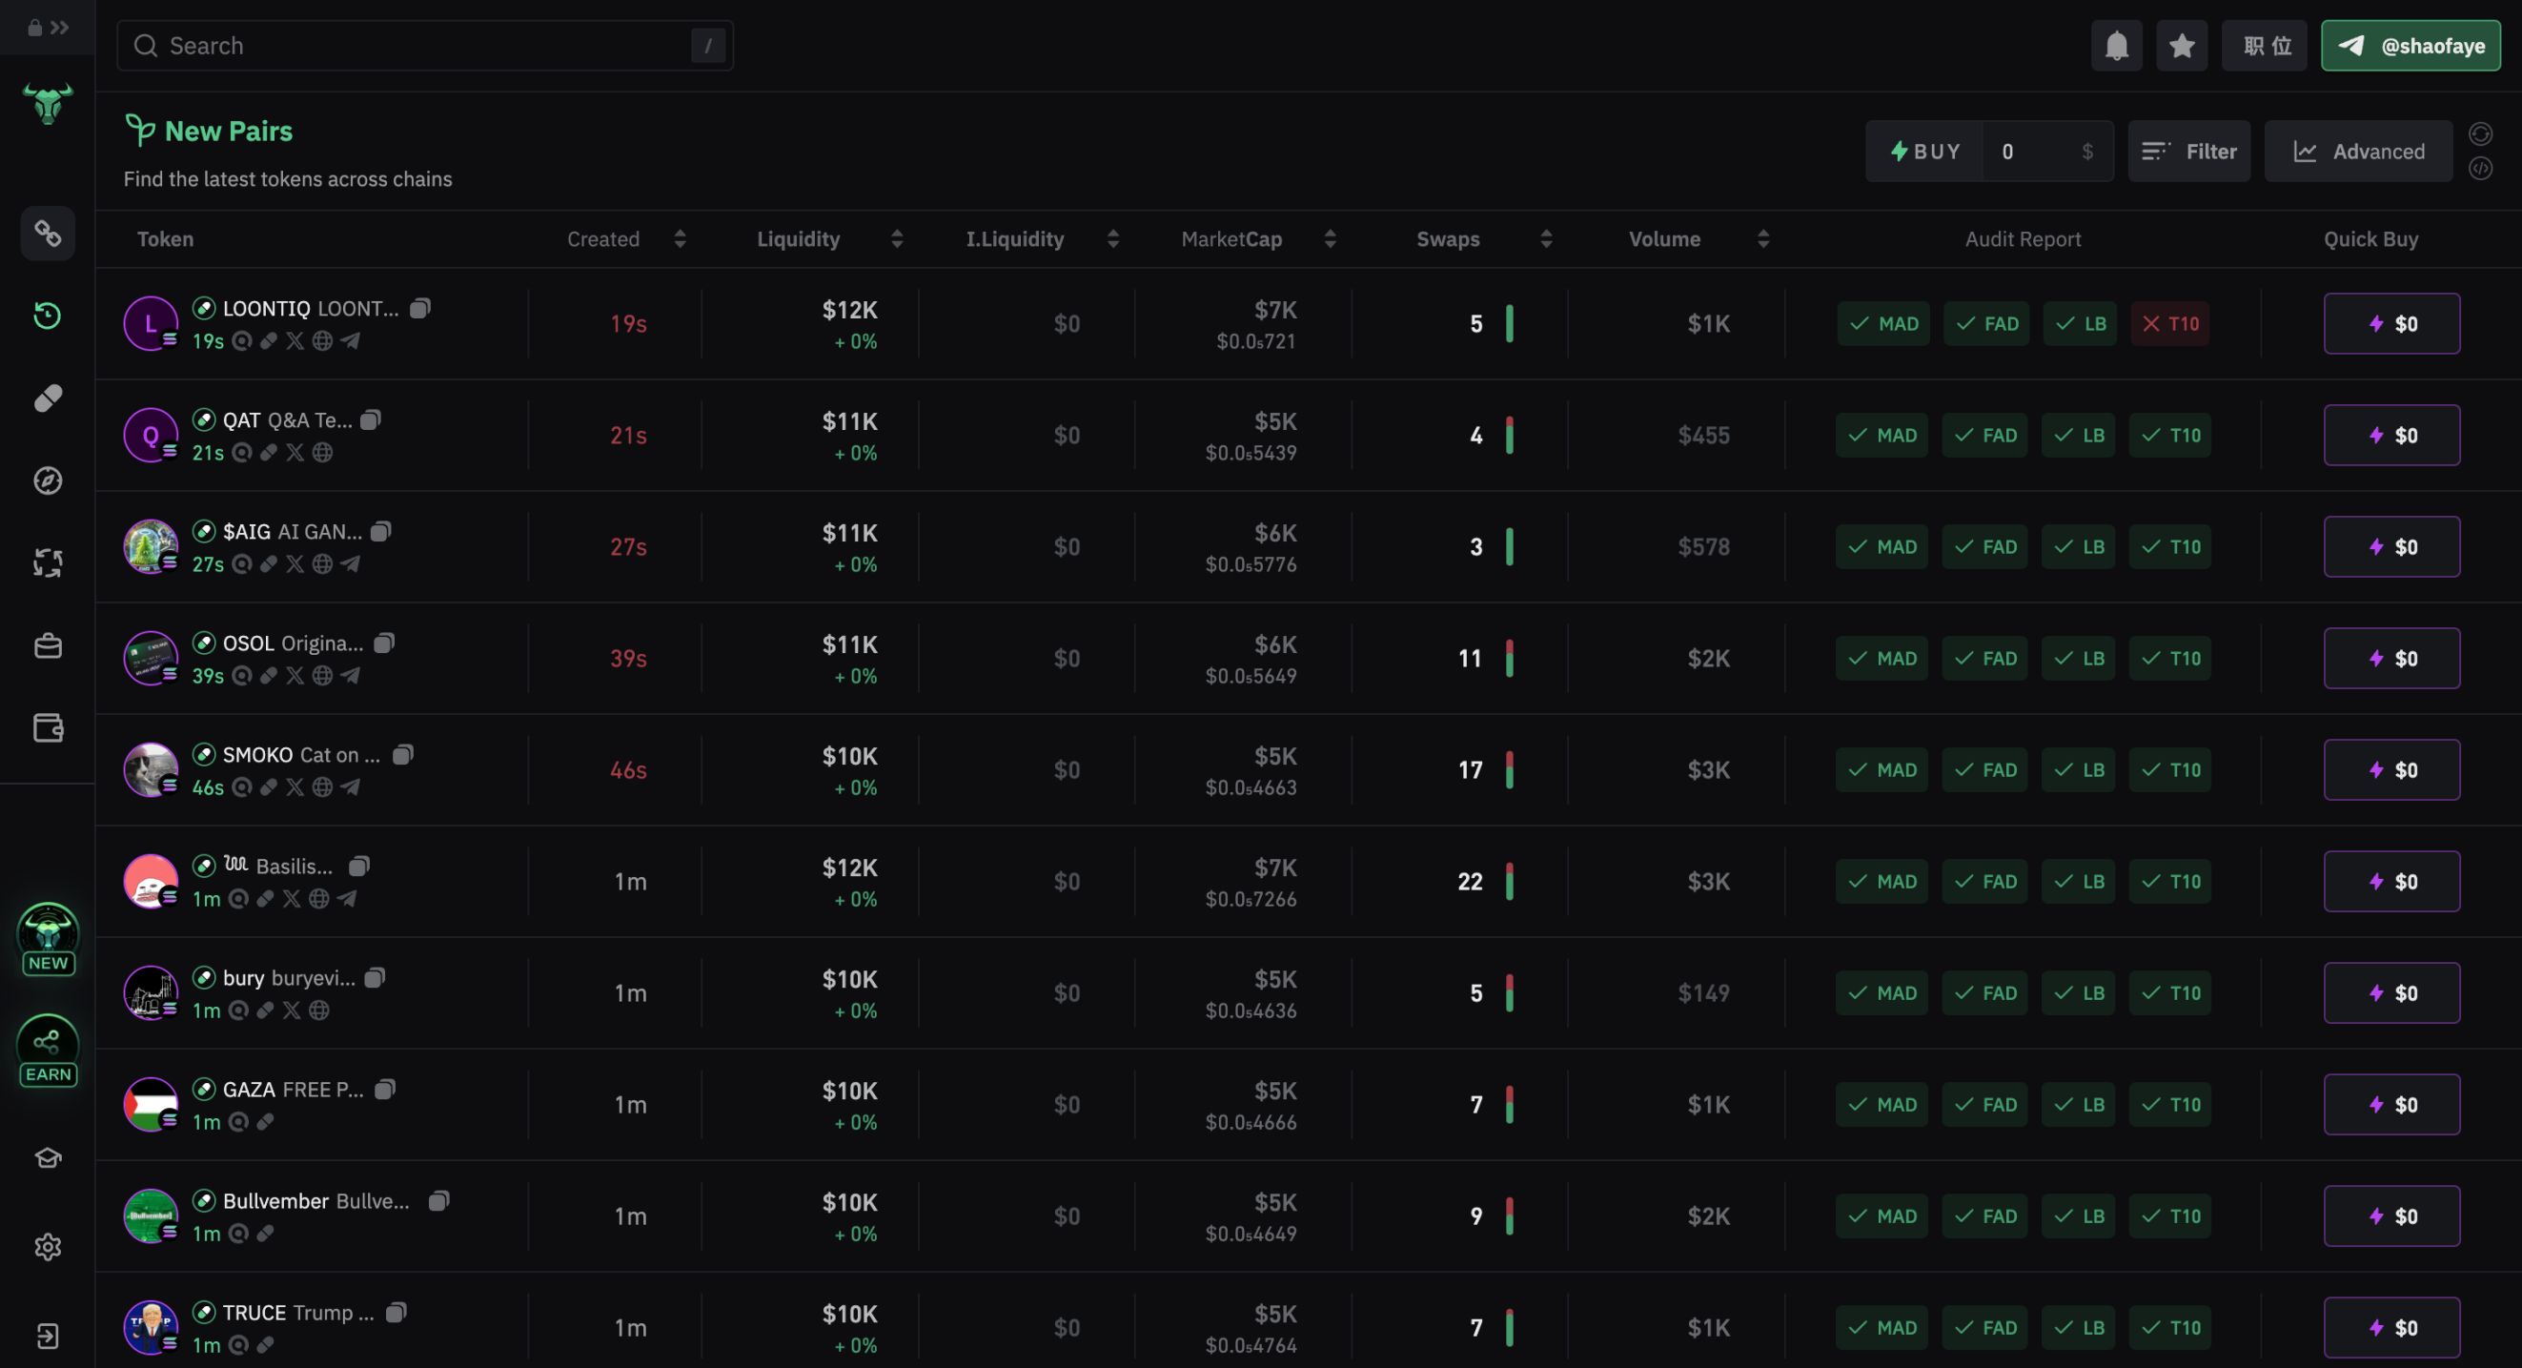Viewport: 2522px width, 1368px height.
Task: Click the notification bell icon
Action: [x=2116, y=46]
